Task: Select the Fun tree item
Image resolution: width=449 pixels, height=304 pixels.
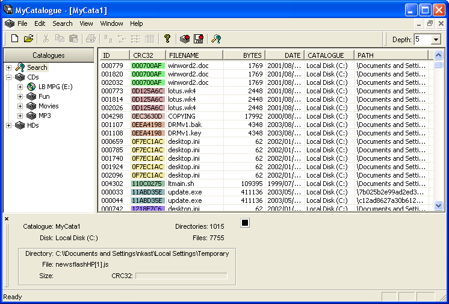Action: (44, 96)
